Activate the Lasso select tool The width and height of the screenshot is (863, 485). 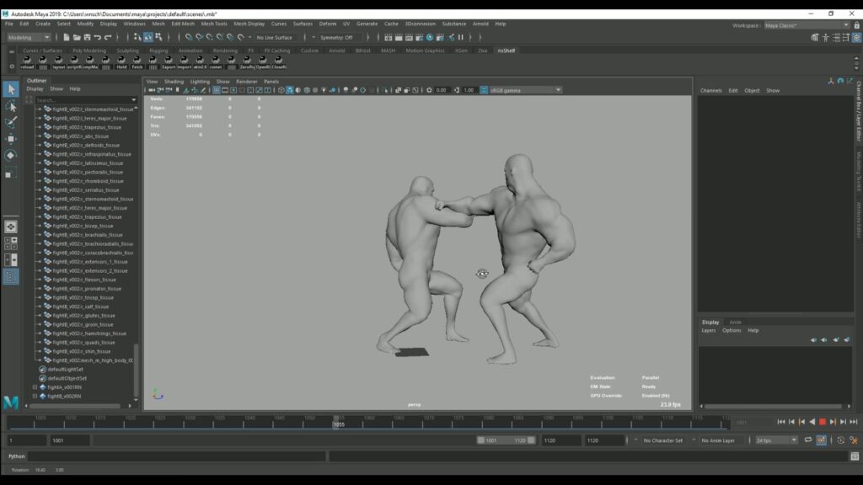coord(11,105)
